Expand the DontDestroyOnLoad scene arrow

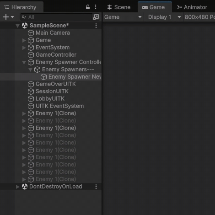click(18, 187)
